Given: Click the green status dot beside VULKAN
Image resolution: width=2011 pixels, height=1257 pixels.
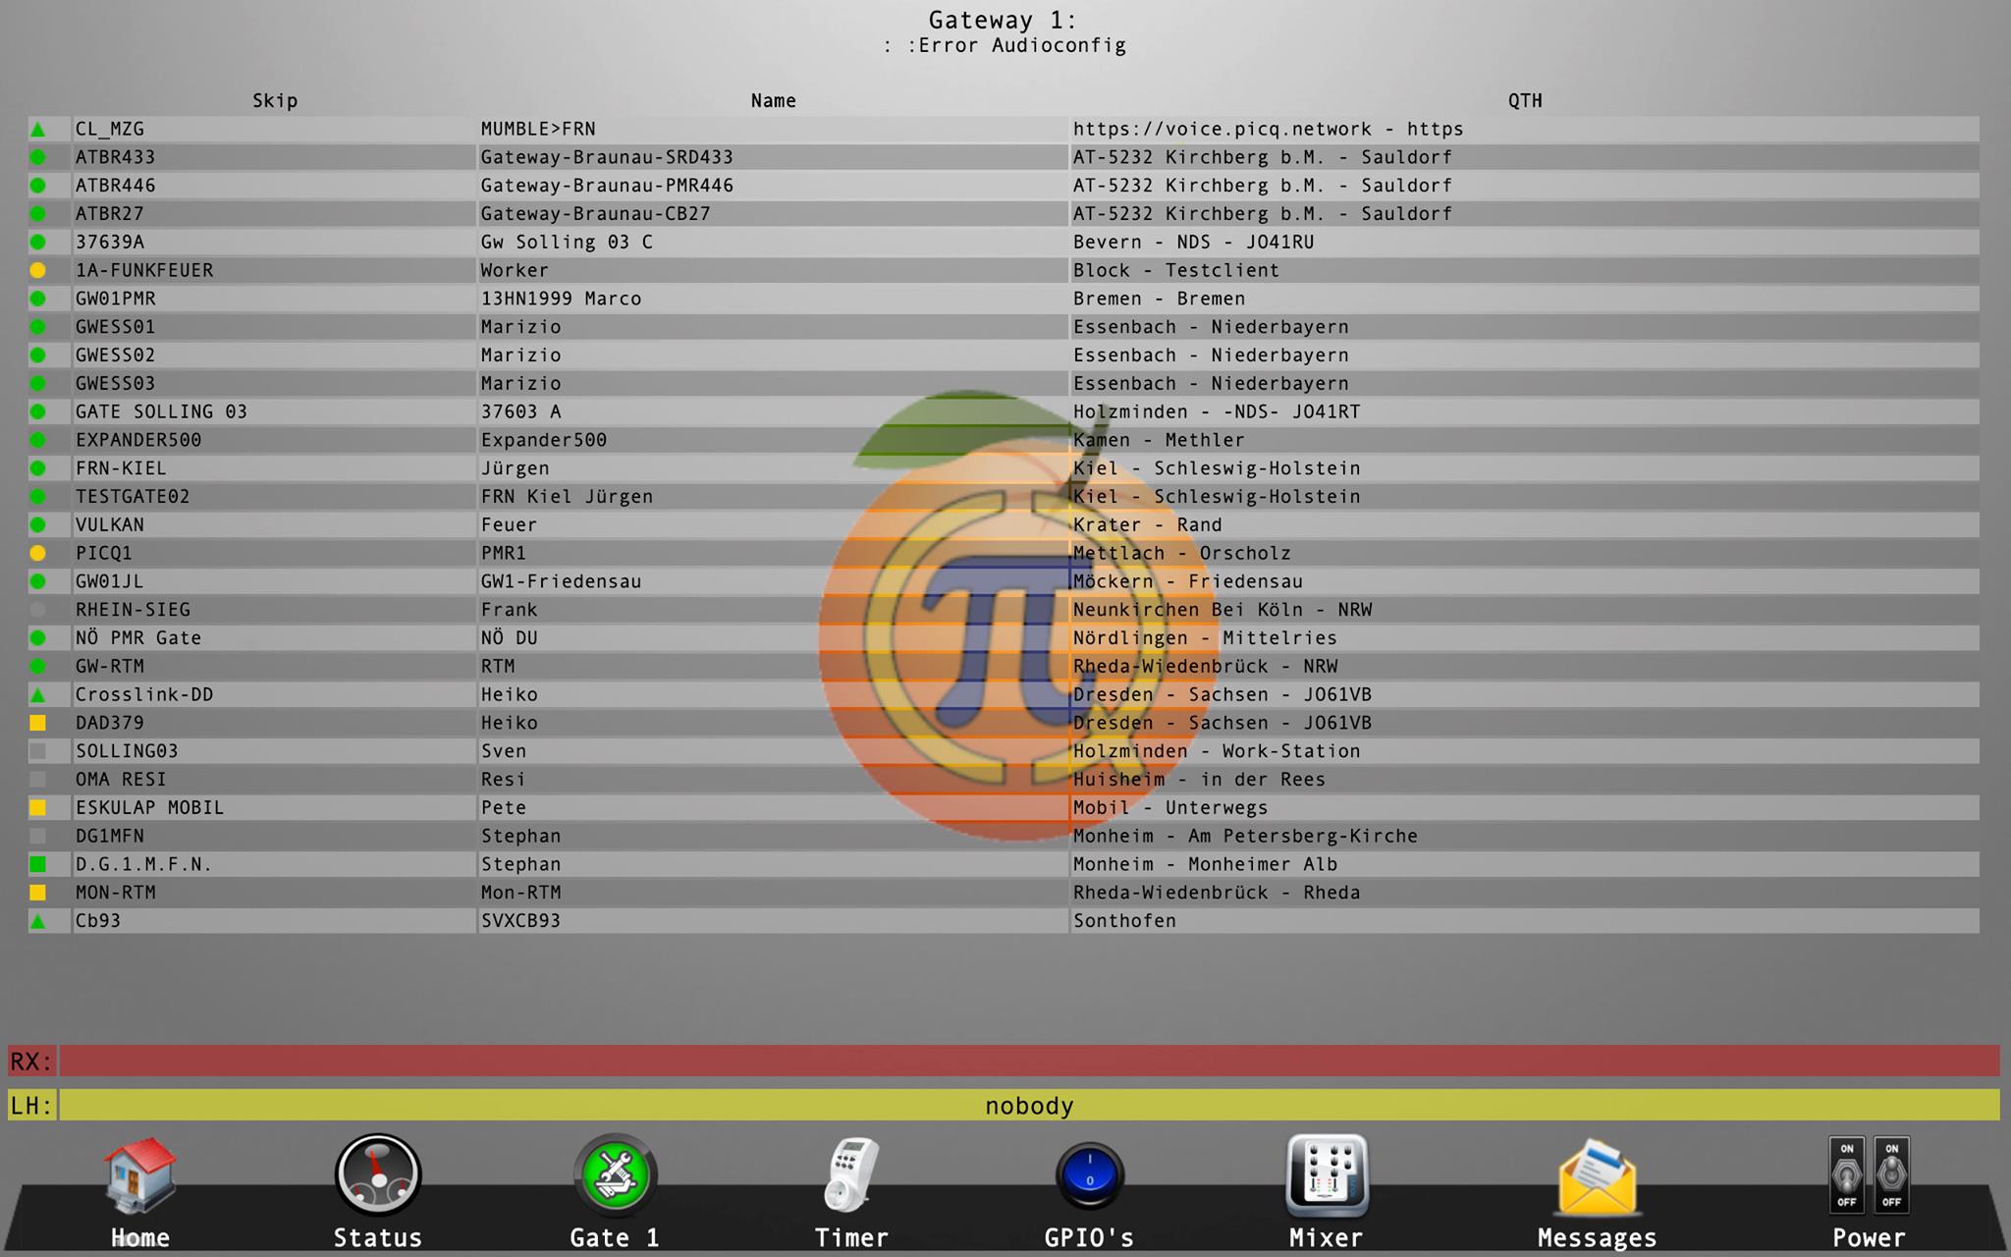Looking at the screenshot, I should click(38, 524).
